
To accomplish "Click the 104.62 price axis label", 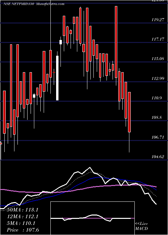I will pyautogui.click(x=158, y=157).
